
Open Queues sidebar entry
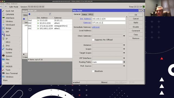9,56
